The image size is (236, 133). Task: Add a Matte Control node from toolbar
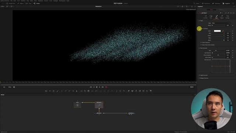pyautogui.click(x=88, y=91)
